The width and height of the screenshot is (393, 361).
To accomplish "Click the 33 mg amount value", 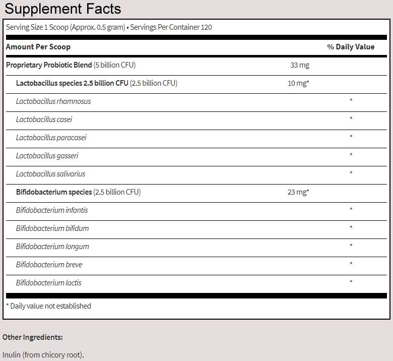I will point(300,65).
